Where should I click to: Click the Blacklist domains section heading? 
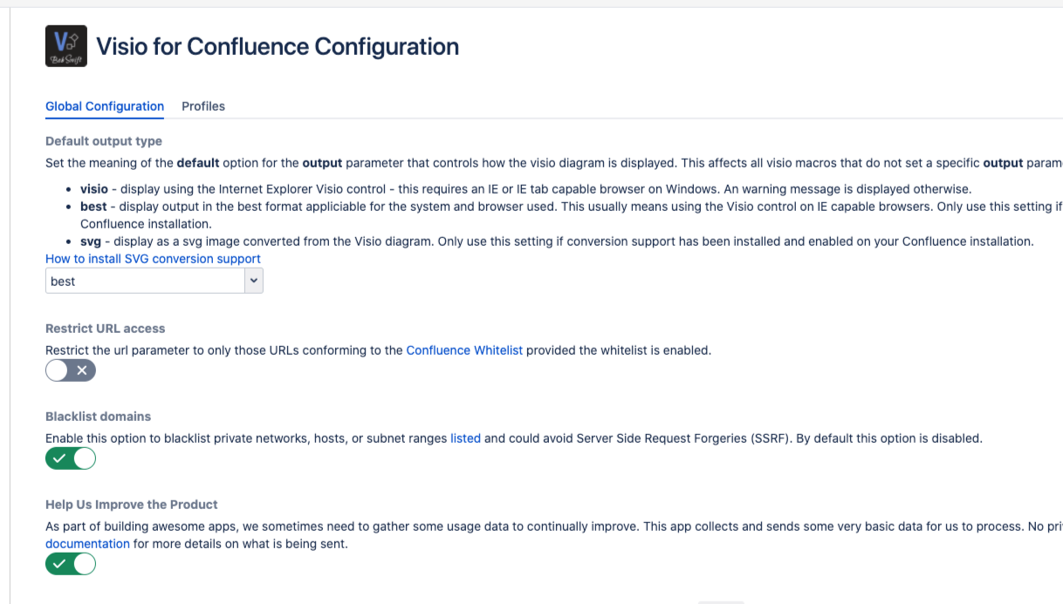(x=98, y=417)
